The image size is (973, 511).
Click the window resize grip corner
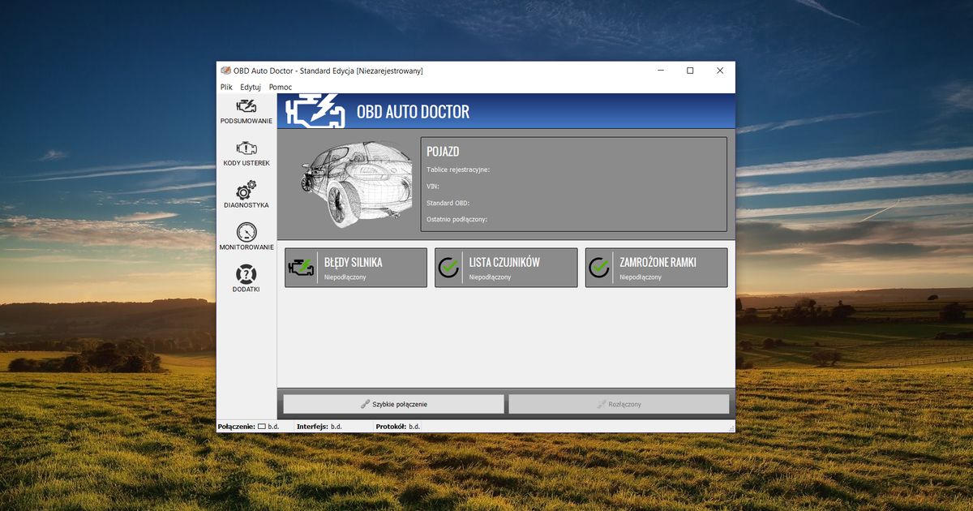[731, 427]
